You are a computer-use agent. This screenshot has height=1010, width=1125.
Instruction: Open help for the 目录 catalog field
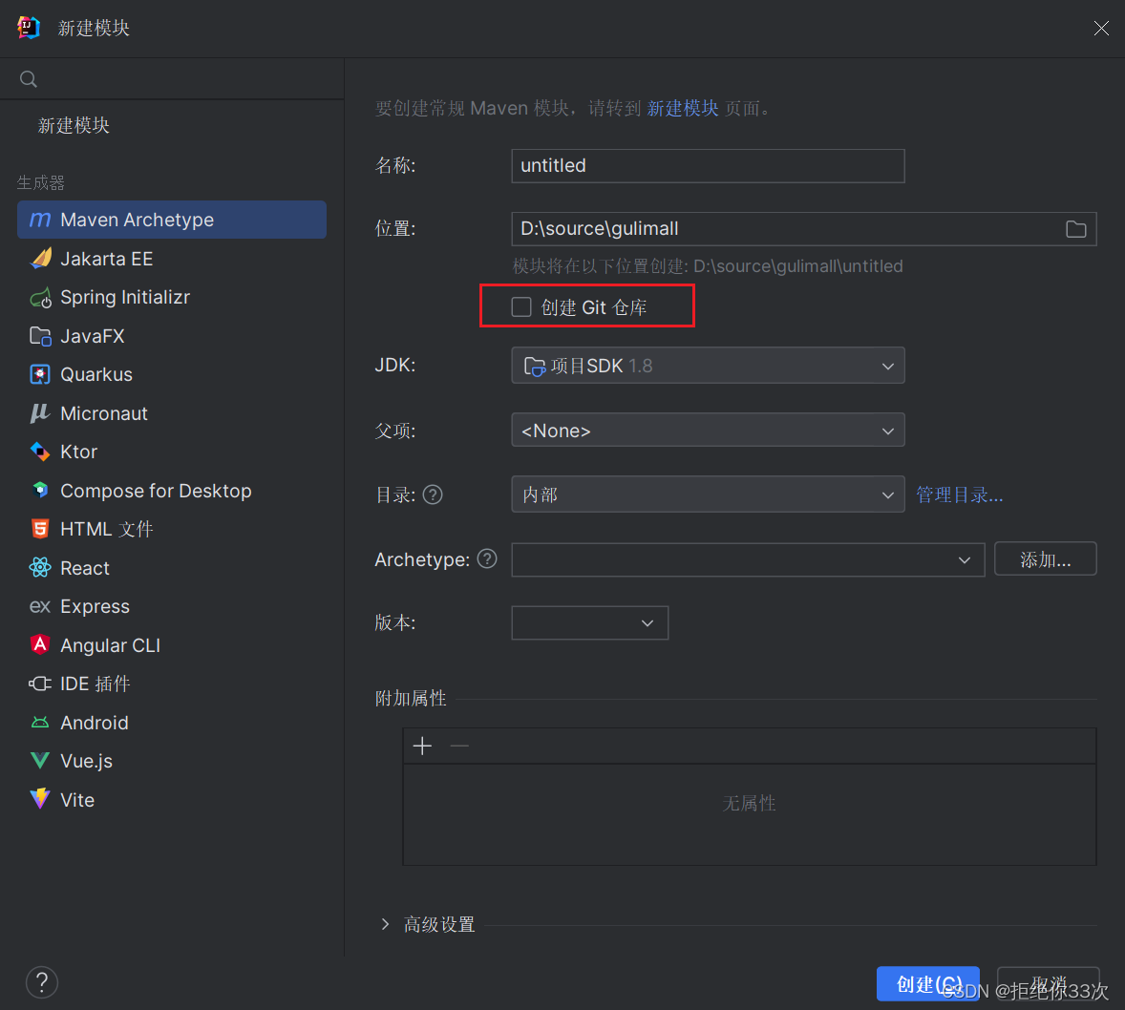pos(433,494)
